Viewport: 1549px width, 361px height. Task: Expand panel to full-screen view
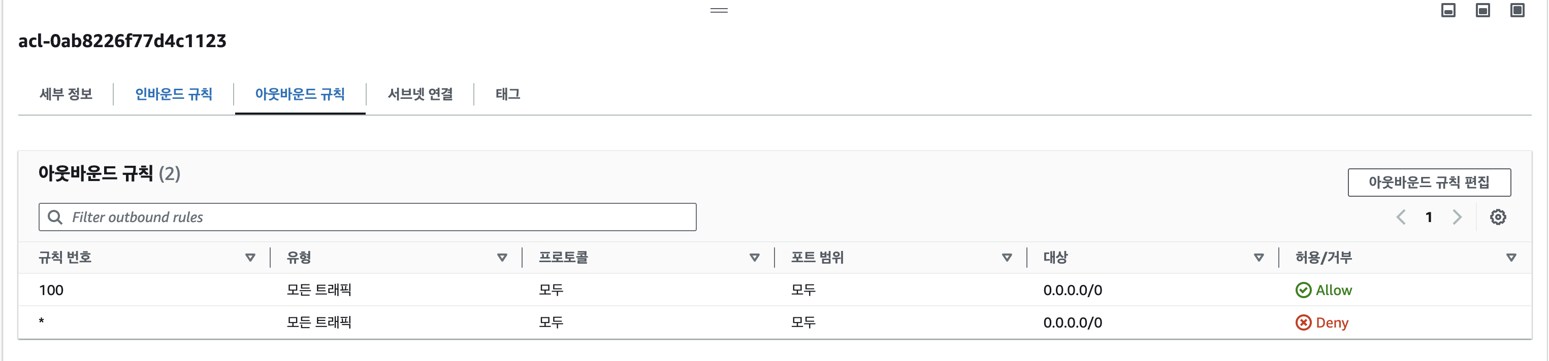point(1516,10)
